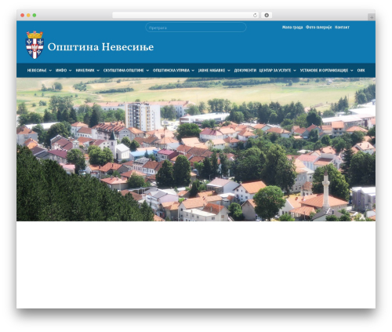Click the Претрага search field
392x332 pixels.
[196, 27]
